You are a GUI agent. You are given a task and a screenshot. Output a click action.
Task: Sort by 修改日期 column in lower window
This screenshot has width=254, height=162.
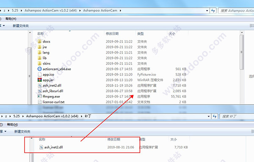pyautogui.click(x=114, y=139)
